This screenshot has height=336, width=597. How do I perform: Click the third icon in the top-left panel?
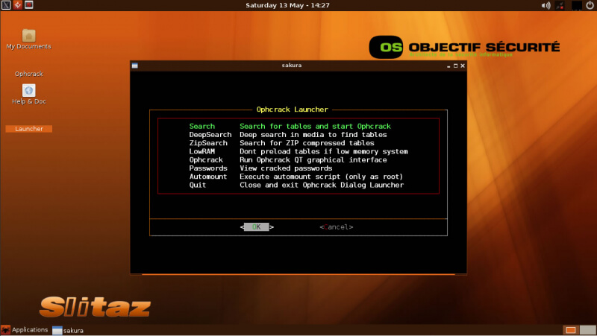[x=29, y=4]
